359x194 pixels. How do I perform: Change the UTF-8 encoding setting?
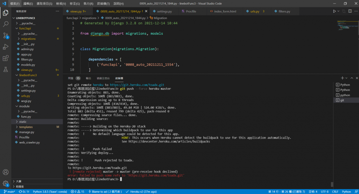point(324,192)
